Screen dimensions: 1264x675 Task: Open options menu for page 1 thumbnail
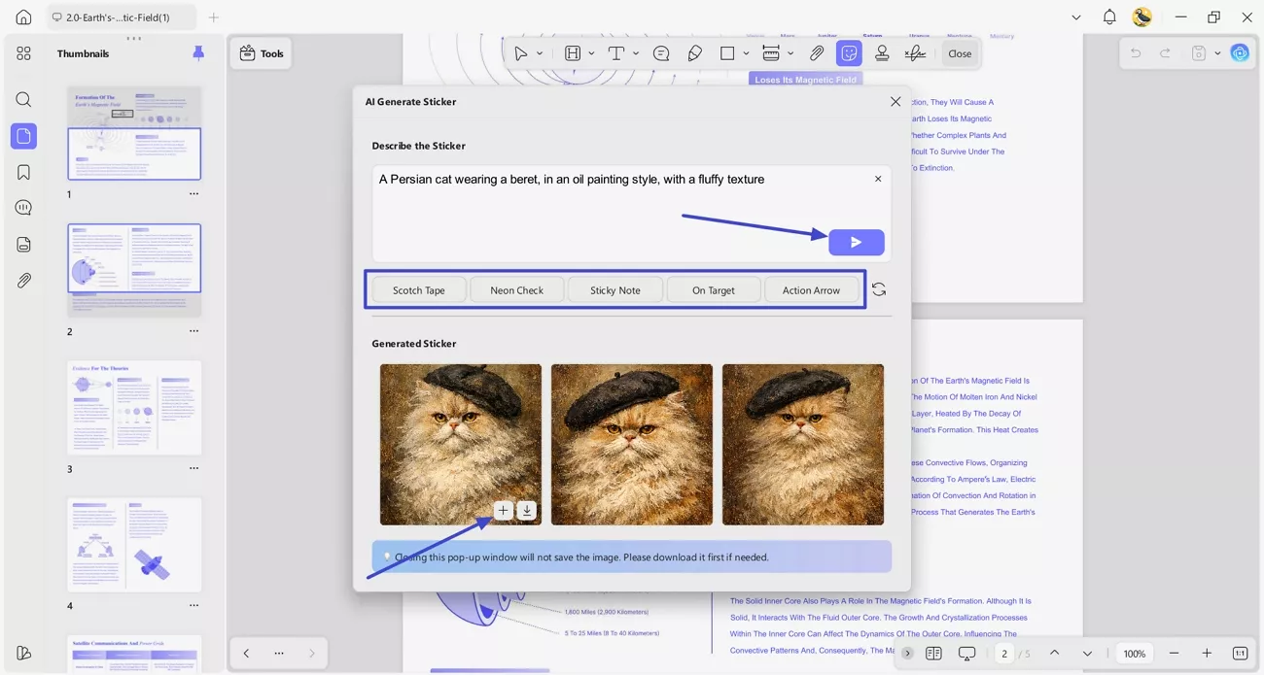click(193, 194)
